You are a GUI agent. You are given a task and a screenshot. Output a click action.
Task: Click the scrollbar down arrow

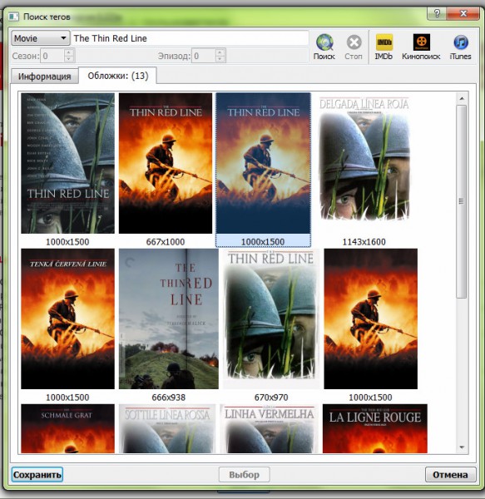(462, 447)
